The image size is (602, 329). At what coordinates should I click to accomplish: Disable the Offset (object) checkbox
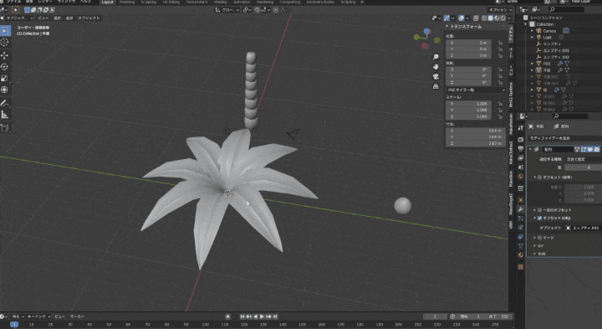pos(539,218)
